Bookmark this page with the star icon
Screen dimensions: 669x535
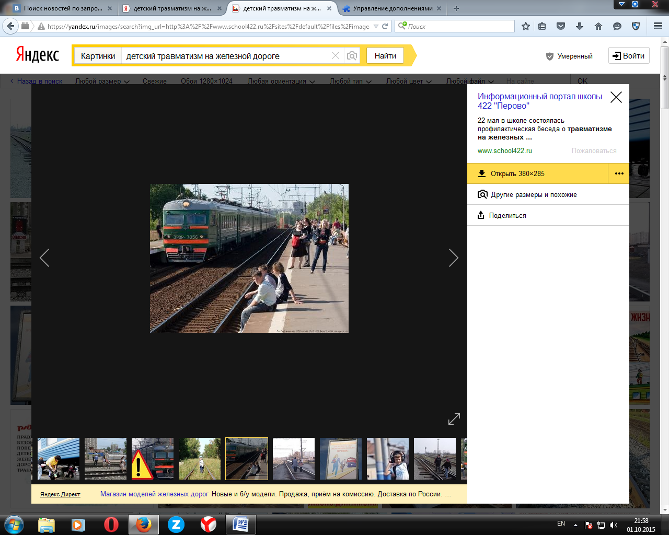(525, 26)
